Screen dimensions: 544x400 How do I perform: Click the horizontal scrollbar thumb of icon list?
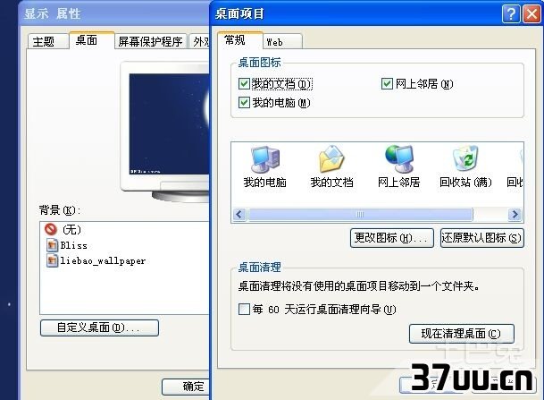point(361,214)
